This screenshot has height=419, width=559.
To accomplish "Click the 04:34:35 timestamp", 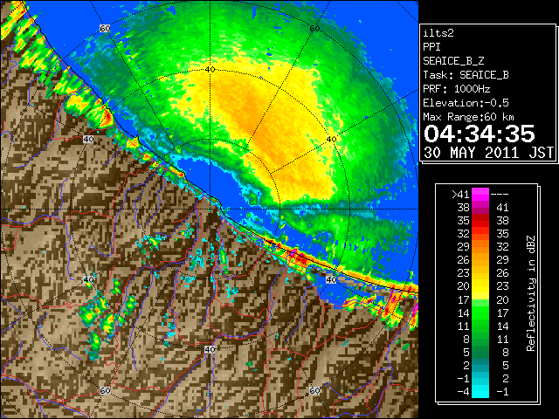I will point(480,134).
